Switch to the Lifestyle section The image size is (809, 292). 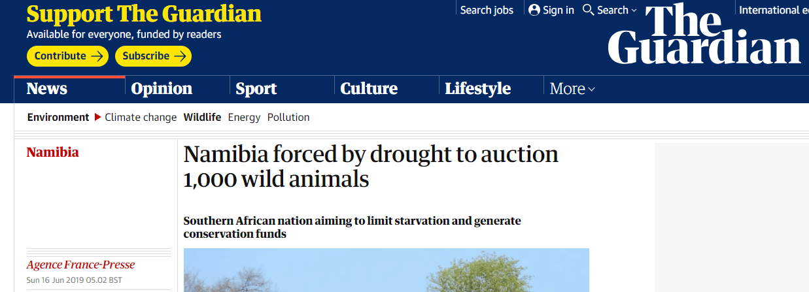pos(478,89)
